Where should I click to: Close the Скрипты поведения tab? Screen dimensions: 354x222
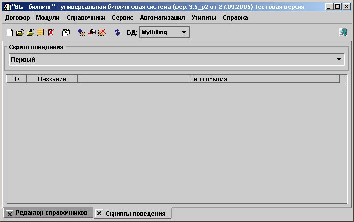point(99,213)
